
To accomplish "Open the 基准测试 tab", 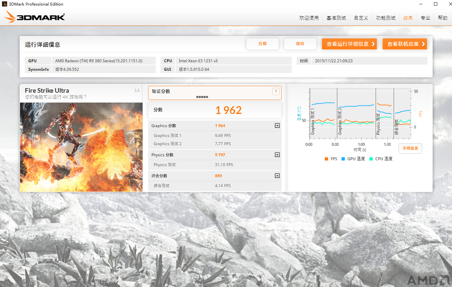I will click(x=336, y=18).
